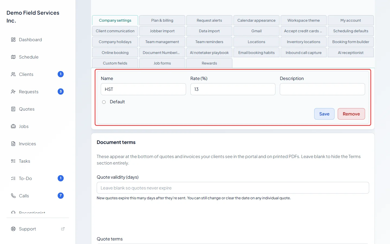
Task: Open the Data import tab
Action: coord(209,31)
